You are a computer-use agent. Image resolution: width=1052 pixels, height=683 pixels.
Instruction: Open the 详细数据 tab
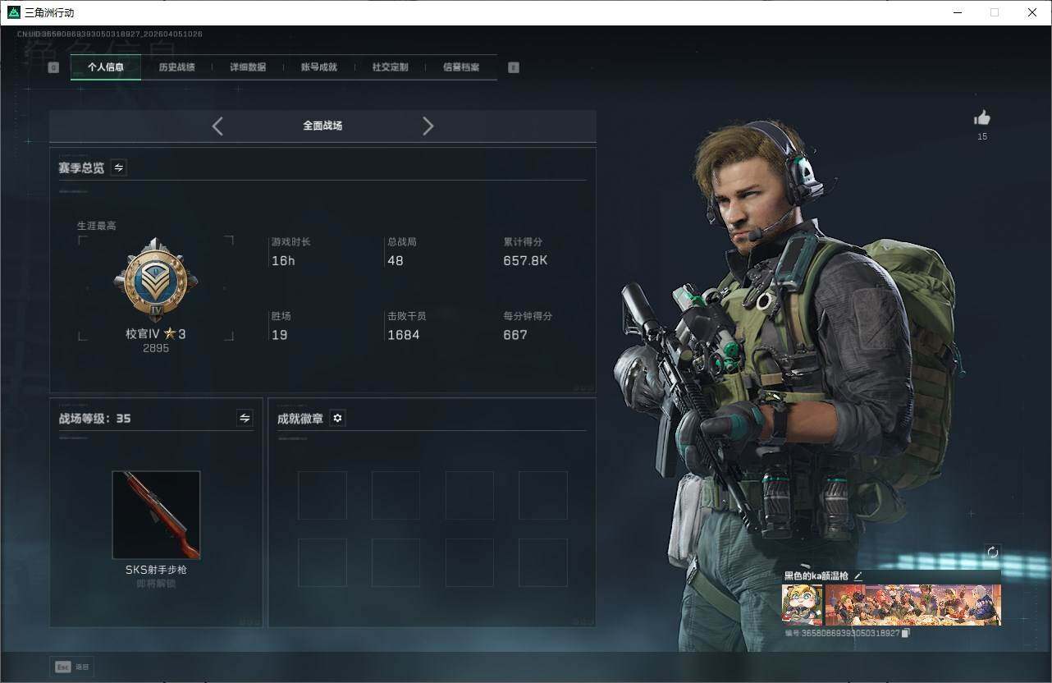pyautogui.click(x=248, y=67)
